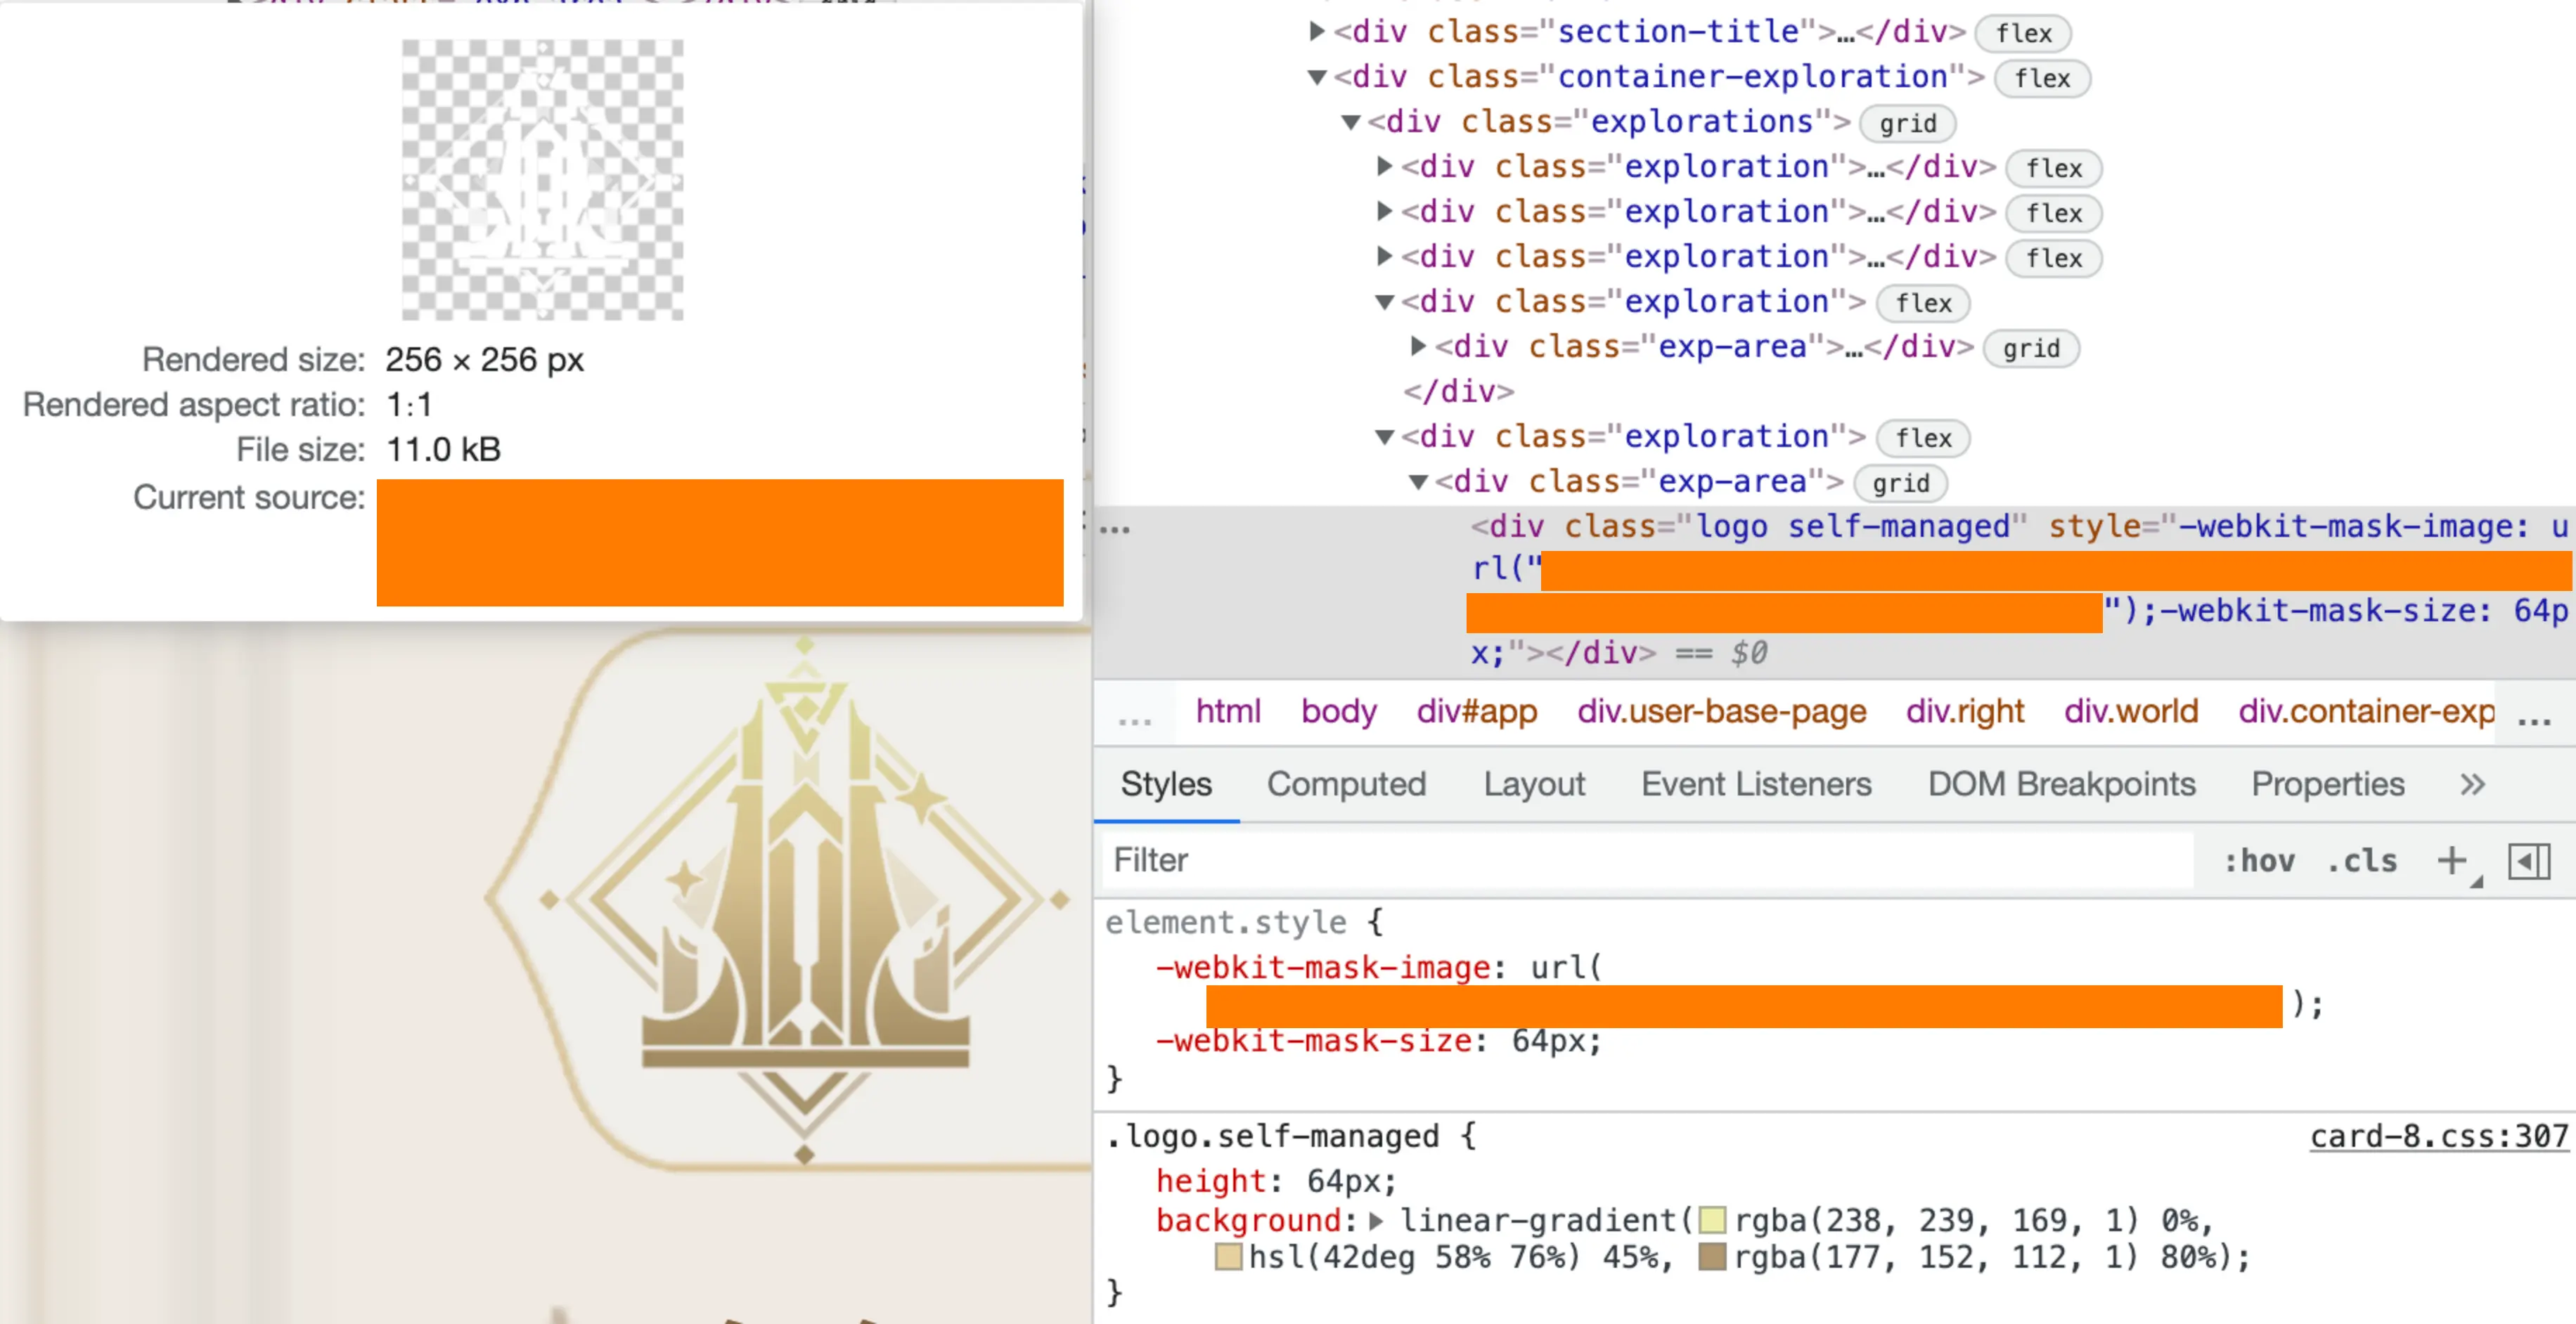The width and height of the screenshot is (2576, 1324).
Task: Collapse the fourth exploration div node
Action: tap(1385, 301)
